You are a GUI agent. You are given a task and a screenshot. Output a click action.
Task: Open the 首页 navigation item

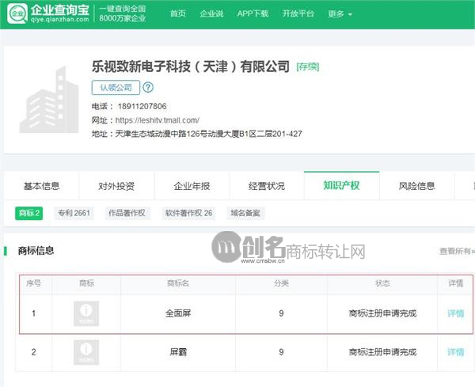click(178, 14)
